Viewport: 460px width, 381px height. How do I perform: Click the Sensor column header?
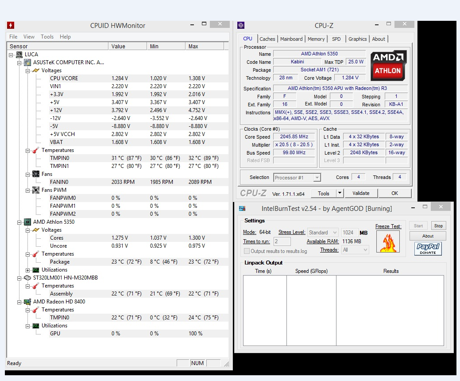click(x=58, y=47)
